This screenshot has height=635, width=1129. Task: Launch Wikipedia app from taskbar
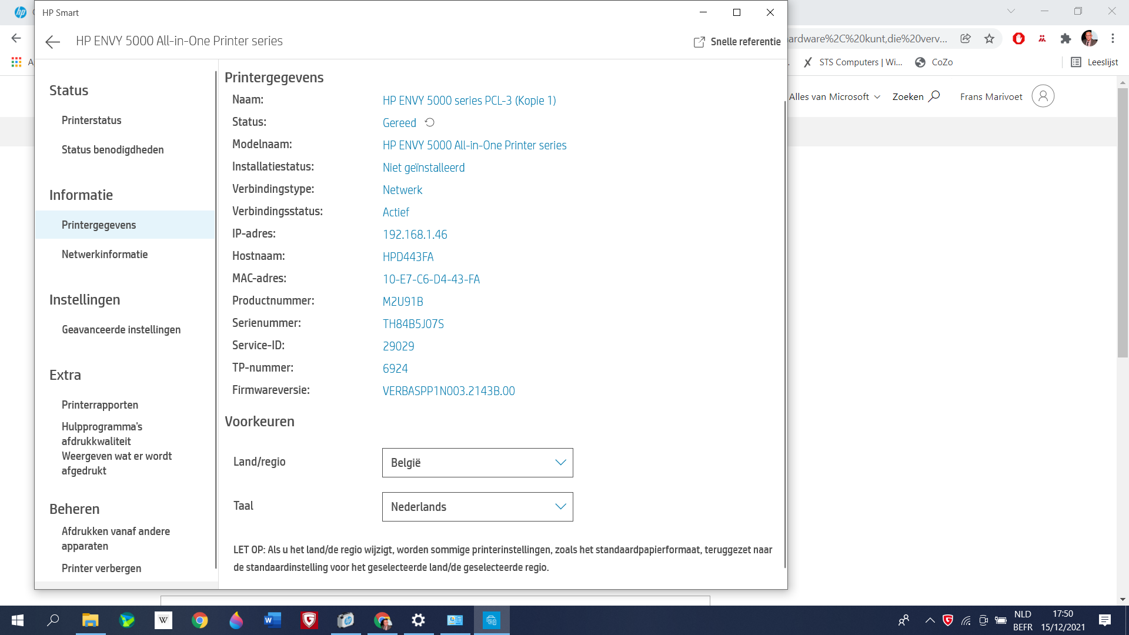coord(163,620)
